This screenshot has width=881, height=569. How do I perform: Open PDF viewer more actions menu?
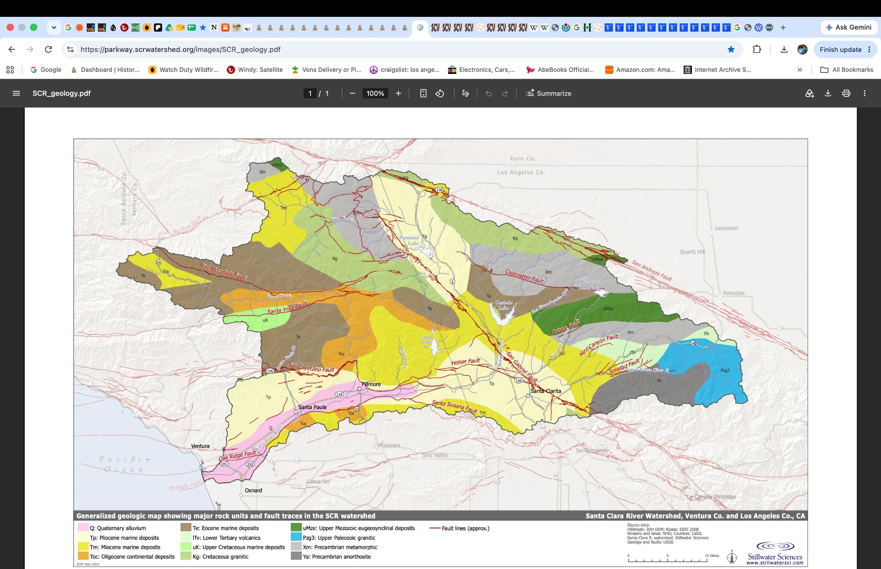tap(865, 93)
